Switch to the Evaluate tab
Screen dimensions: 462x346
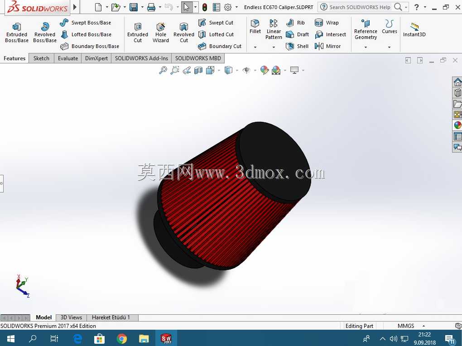[68, 58]
